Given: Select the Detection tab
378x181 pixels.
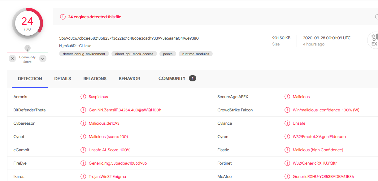Looking at the screenshot, I should 30,79.
